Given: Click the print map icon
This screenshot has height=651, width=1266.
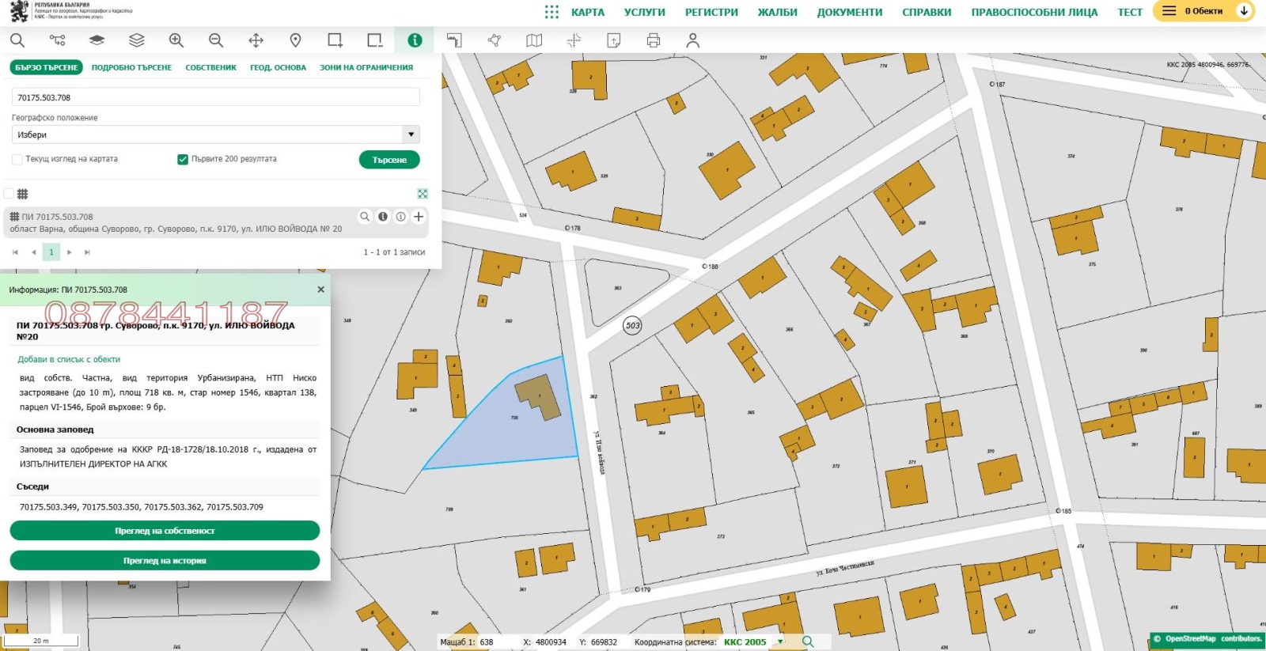Looking at the screenshot, I should click(653, 40).
